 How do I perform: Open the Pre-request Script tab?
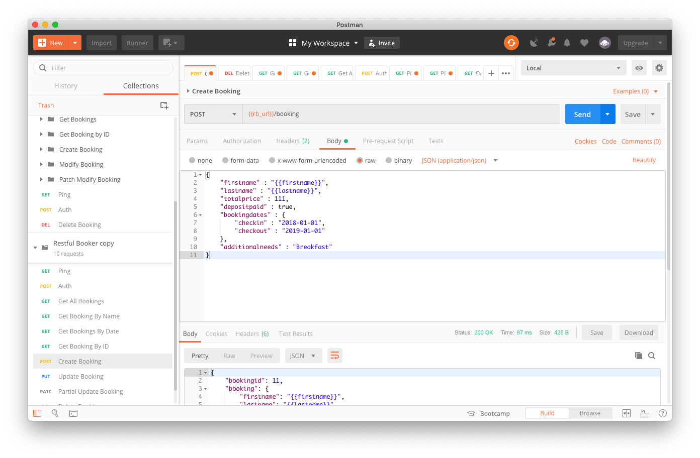[388, 141]
